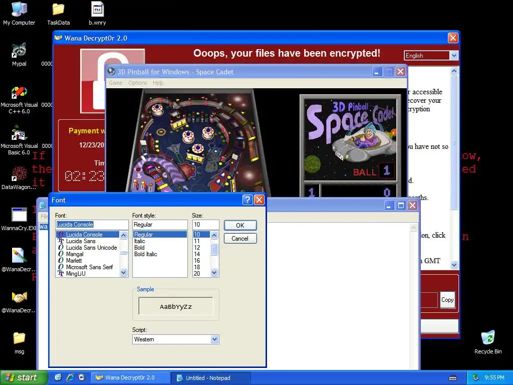This screenshot has height=385, width=513.
Task: Open the Script dropdown showing Western
Action: point(176,339)
